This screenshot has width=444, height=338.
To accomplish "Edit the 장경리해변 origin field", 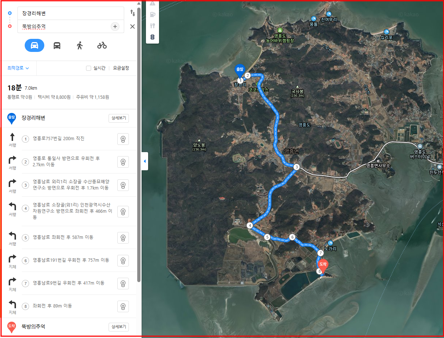I will [x=71, y=13].
